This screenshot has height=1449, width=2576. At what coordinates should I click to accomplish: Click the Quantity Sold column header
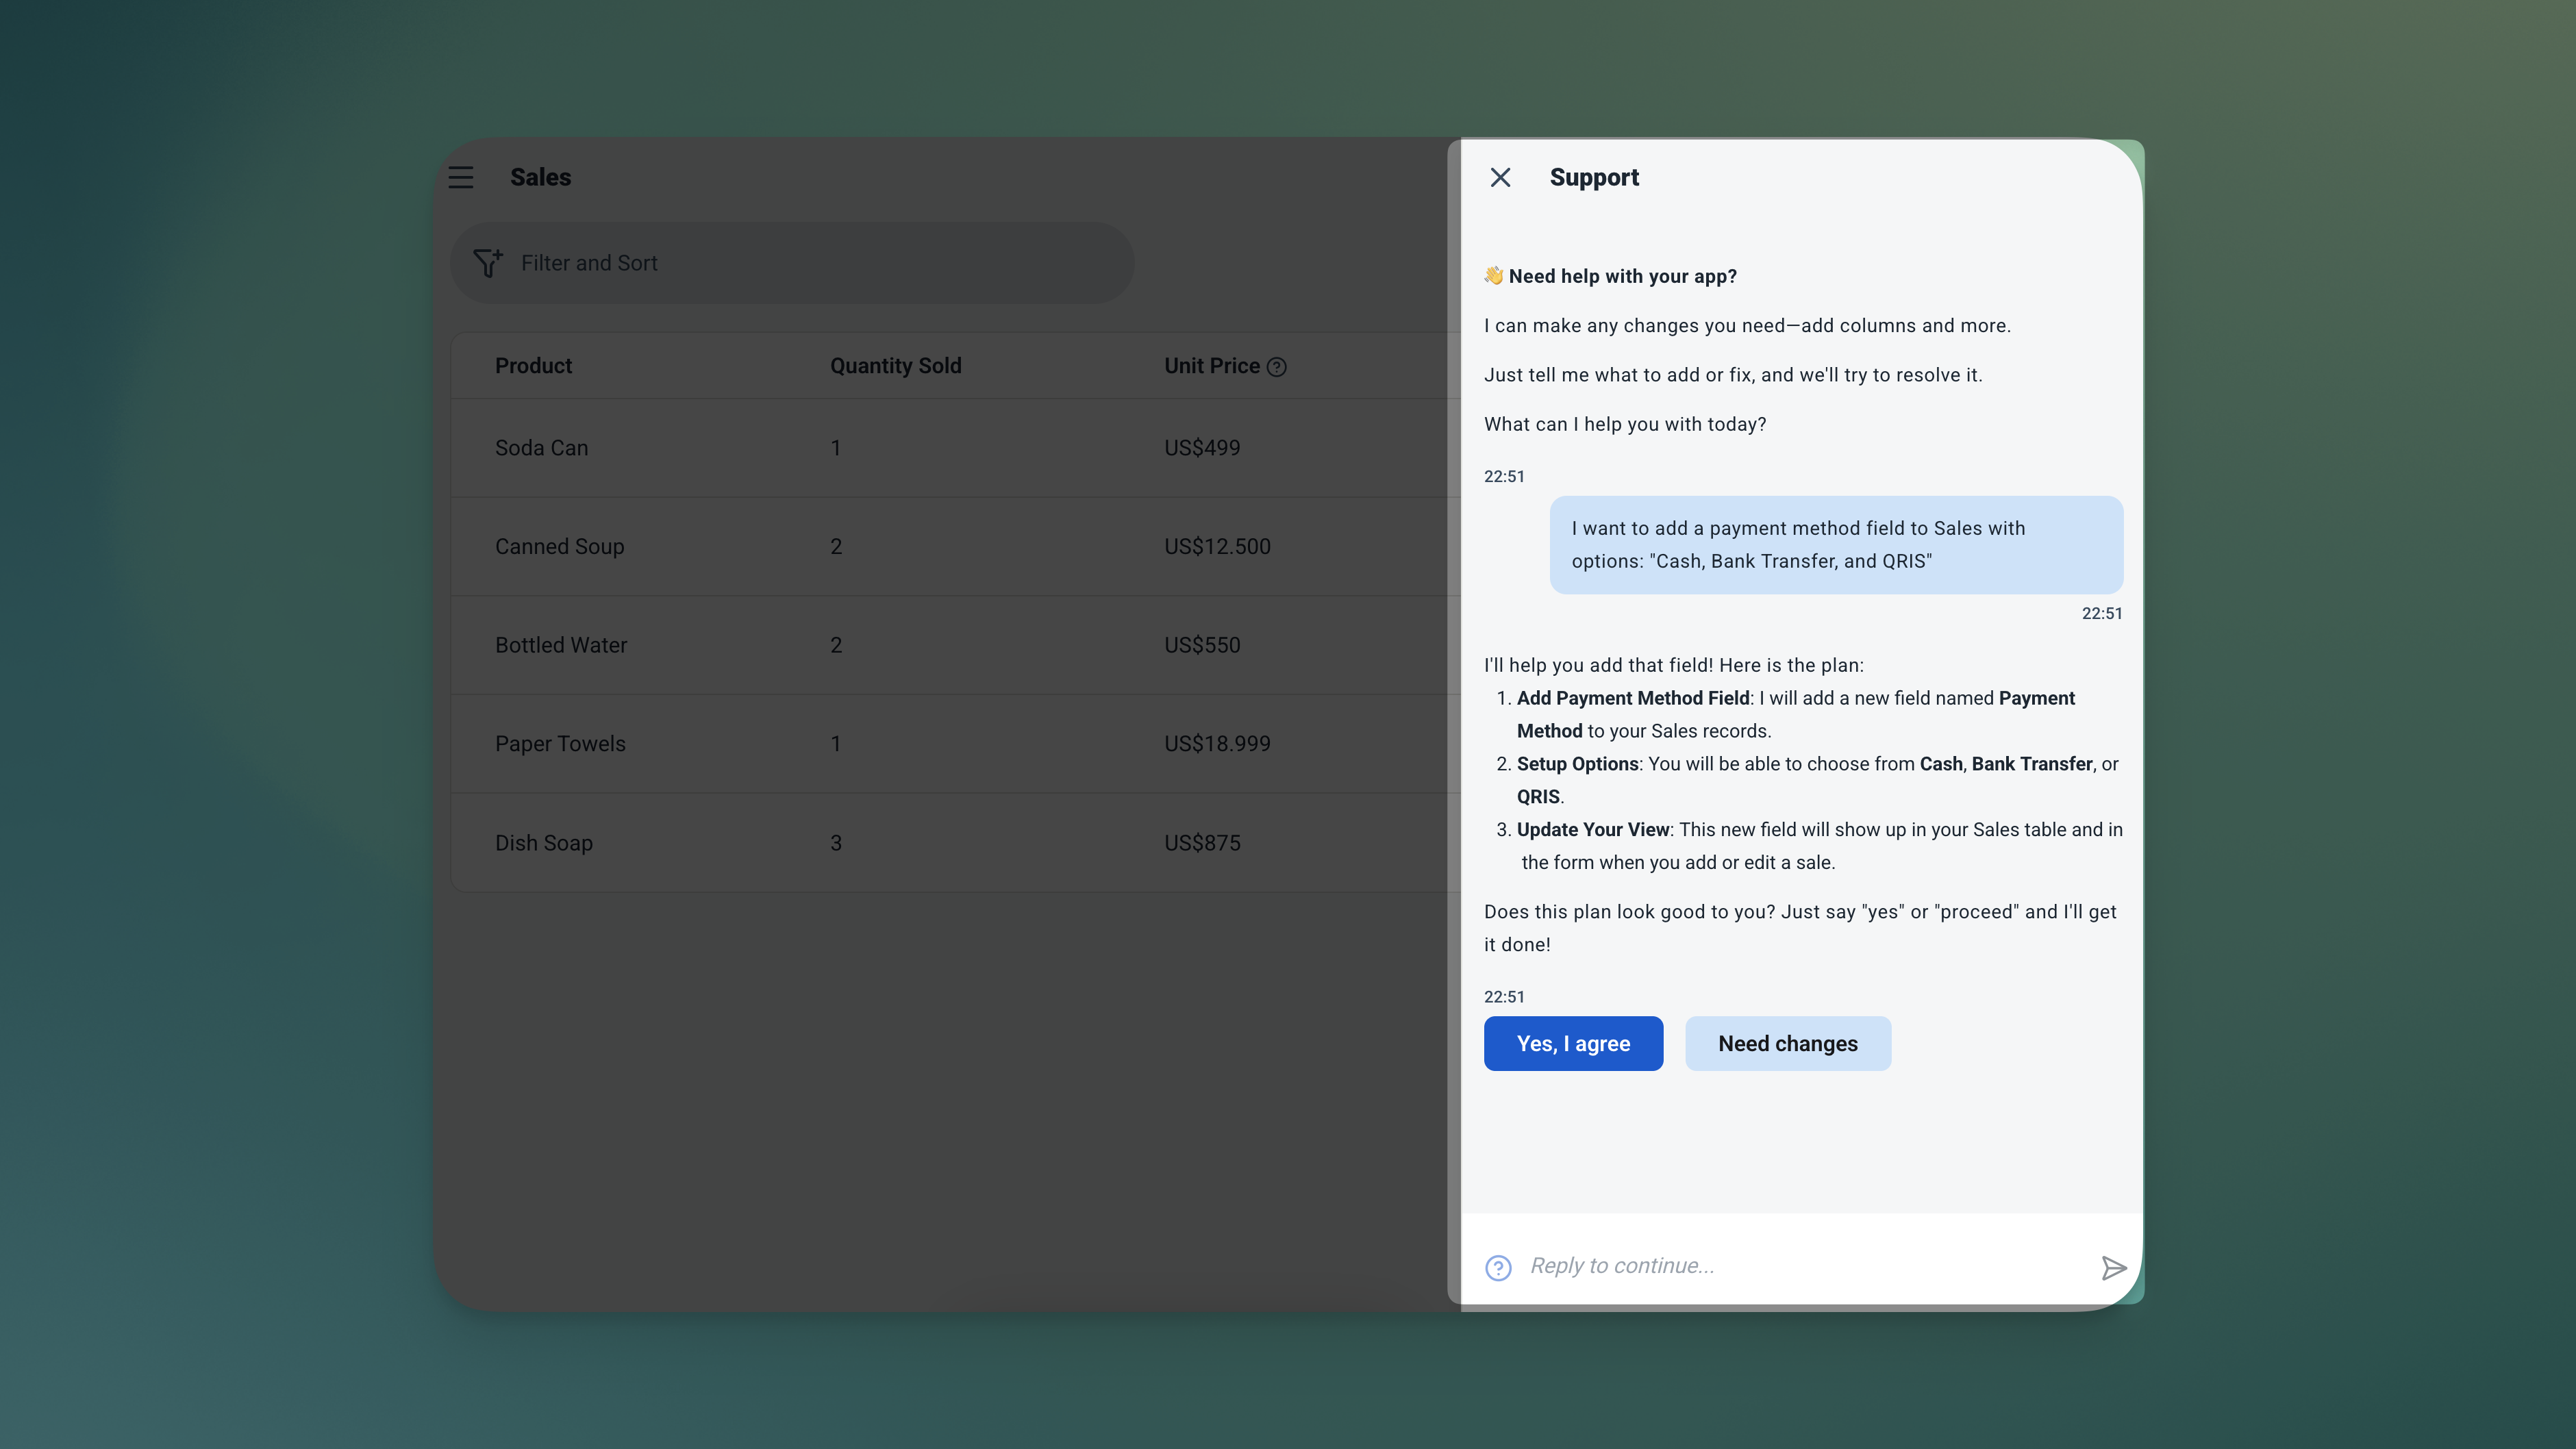895,366
